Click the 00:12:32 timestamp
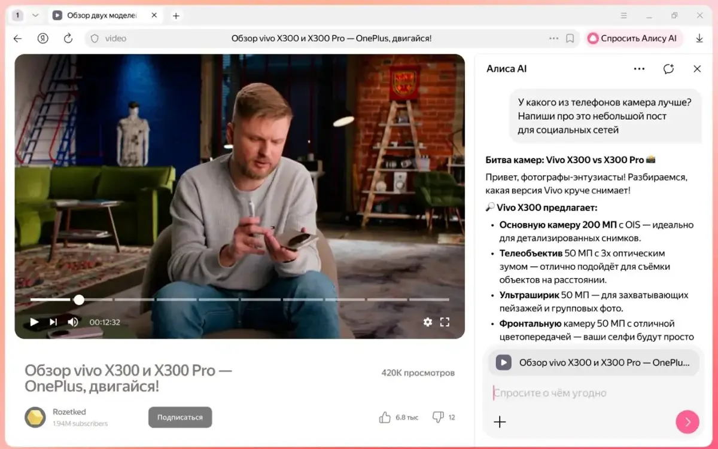Screen dimensions: 718x449 coord(105,322)
